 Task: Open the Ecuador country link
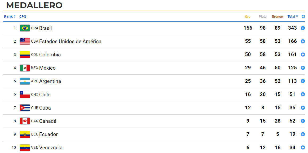coord(49,134)
